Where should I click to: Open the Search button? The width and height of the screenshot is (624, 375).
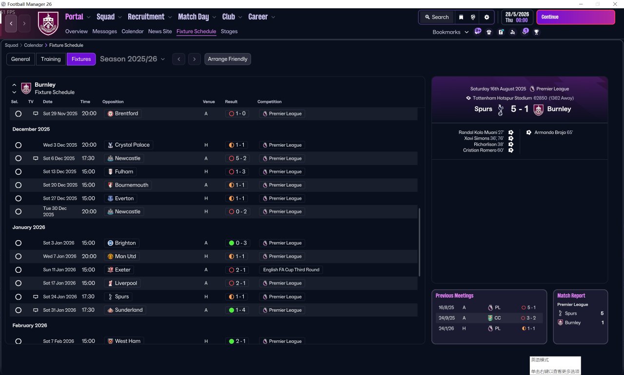click(436, 17)
